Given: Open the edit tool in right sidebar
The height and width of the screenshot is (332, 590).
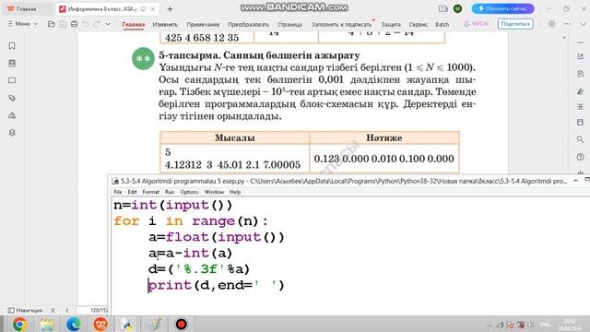Looking at the screenshot, I should 580,56.
